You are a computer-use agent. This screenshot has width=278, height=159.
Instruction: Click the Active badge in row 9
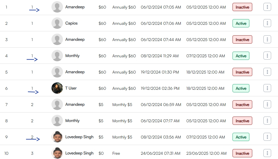[241, 137]
